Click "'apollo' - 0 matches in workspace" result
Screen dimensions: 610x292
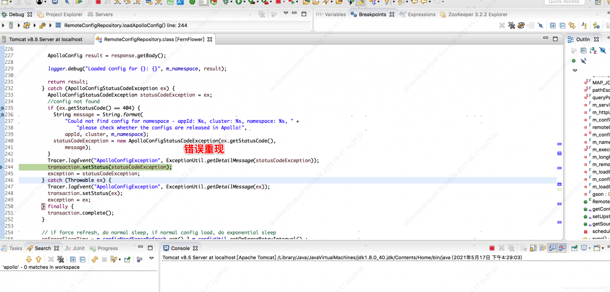[41, 267]
